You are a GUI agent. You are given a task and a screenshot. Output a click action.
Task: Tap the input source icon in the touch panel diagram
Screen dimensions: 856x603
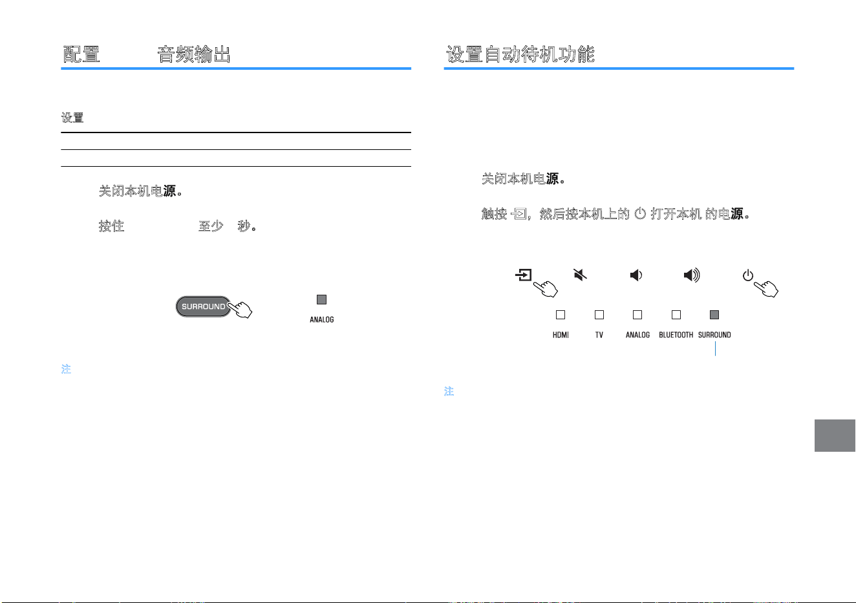click(x=524, y=275)
